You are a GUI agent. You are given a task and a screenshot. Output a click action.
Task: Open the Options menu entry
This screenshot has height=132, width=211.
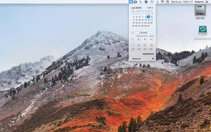tap(142, 59)
